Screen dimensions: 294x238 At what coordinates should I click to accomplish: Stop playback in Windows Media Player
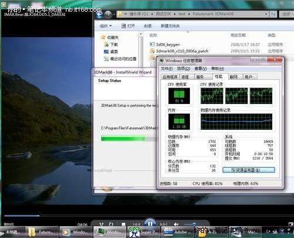123,224
